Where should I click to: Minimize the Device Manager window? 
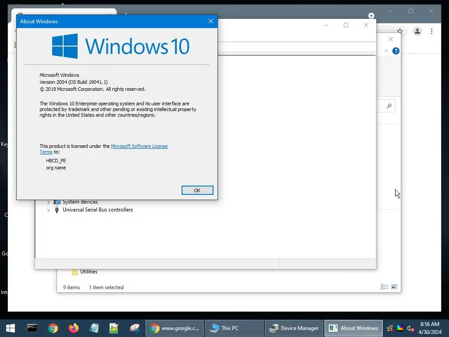coord(326,25)
